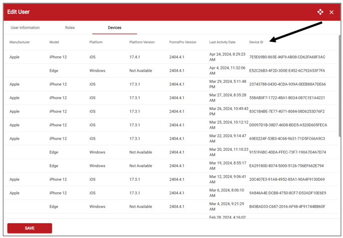Select device ID D0097D1B-38D7-46D8-BDD5-A520D605FECA
Screen dimensions: 343x238
(288, 125)
